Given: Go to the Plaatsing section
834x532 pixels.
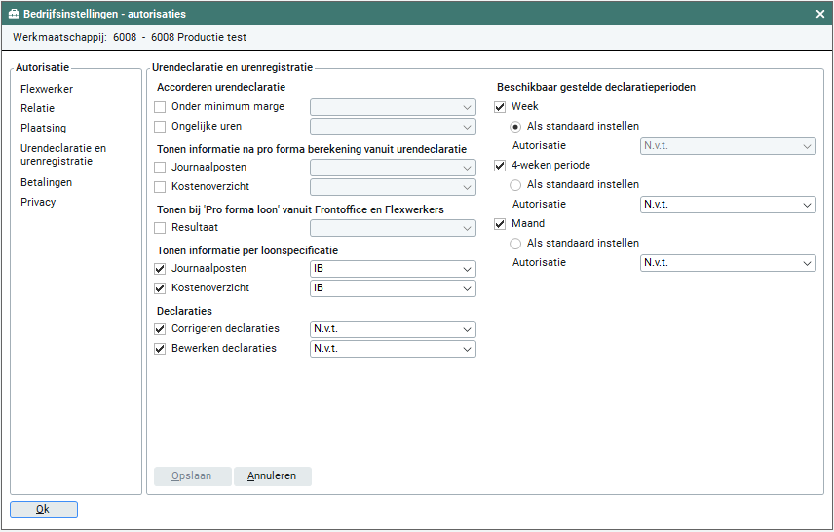Looking at the screenshot, I should point(43,128).
